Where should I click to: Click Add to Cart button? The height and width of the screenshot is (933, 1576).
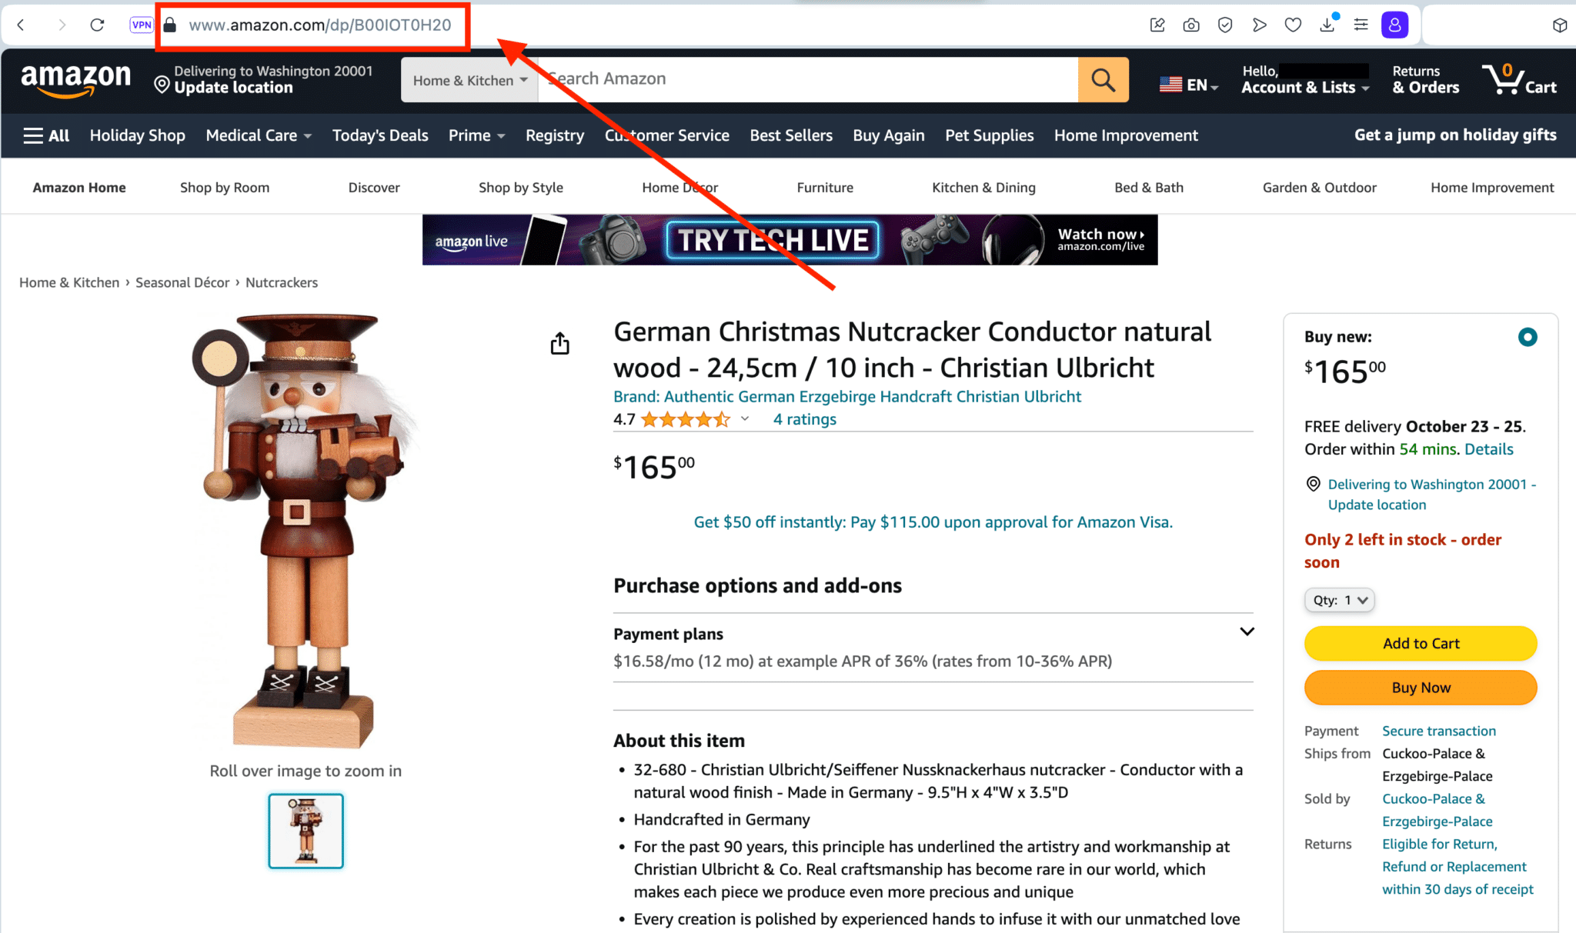pos(1421,642)
